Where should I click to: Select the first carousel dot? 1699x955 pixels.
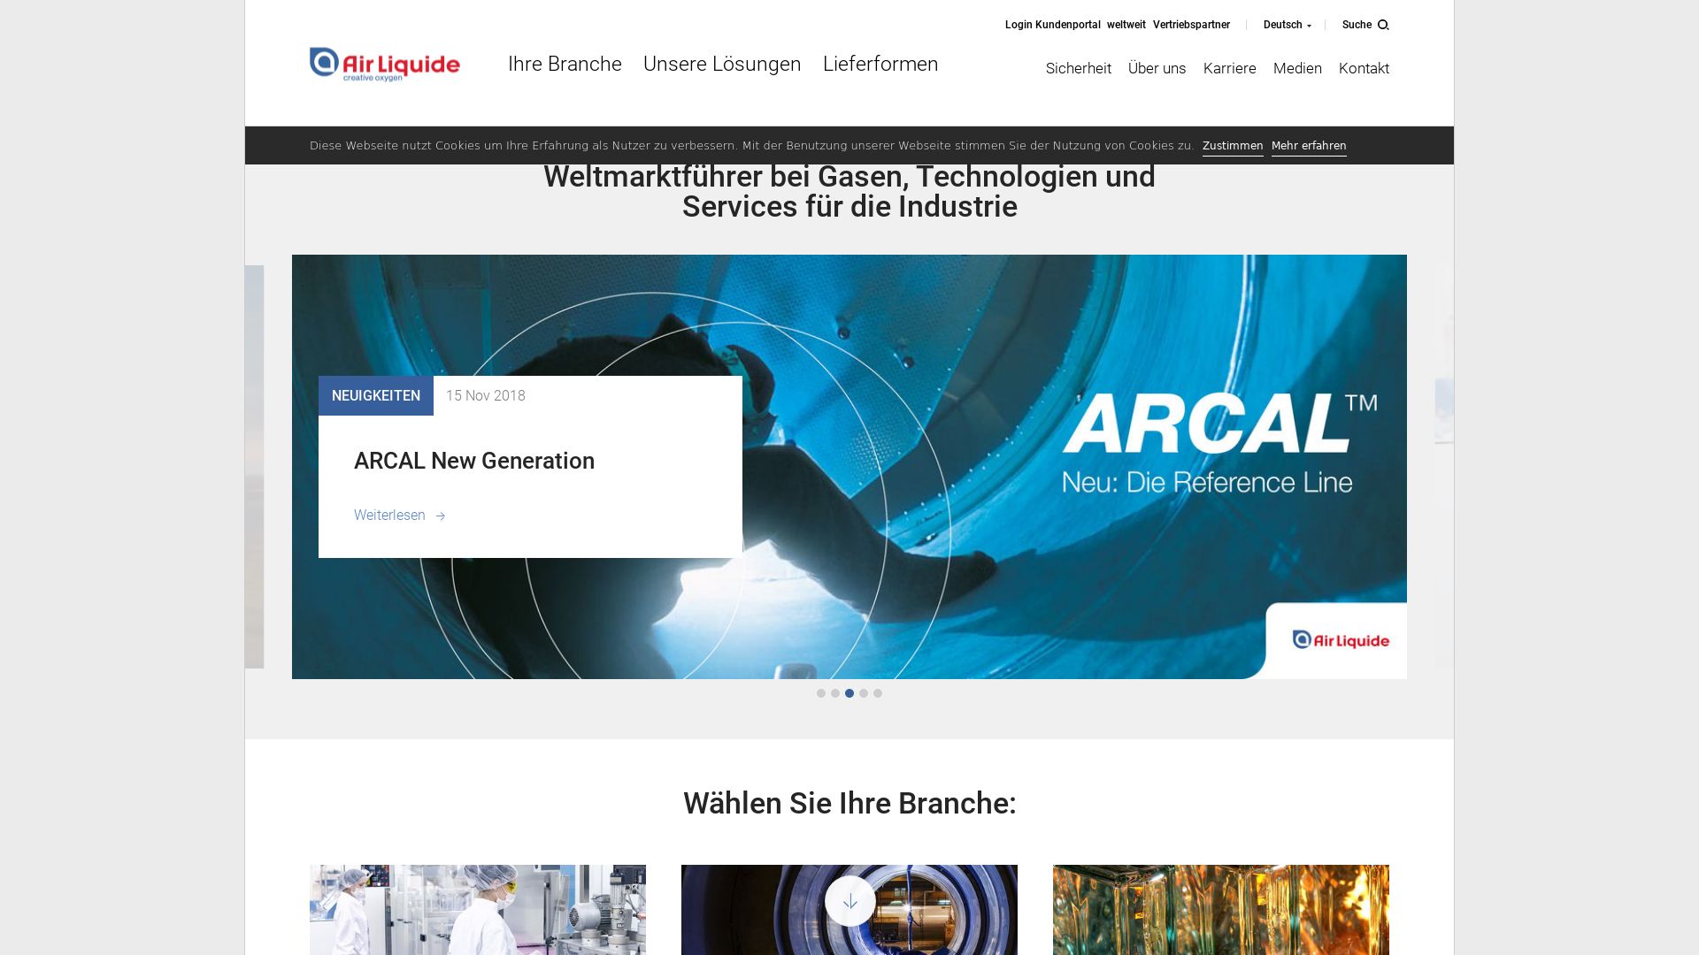821,693
